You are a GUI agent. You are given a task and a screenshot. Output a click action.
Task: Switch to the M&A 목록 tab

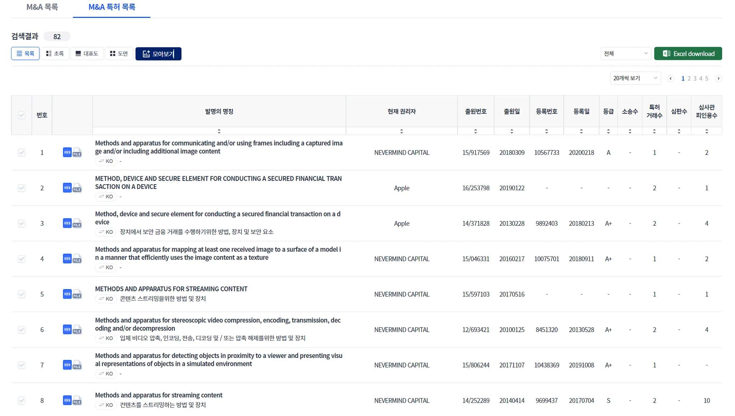[42, 7]
